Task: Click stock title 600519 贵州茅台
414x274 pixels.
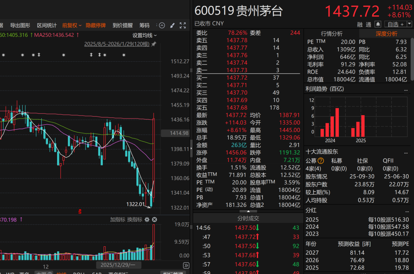Action: 239,11
